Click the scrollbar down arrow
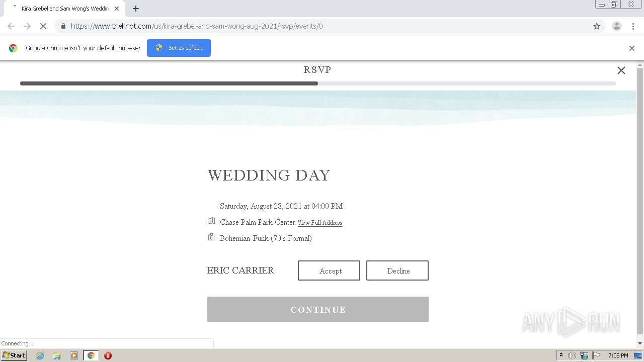 click(640, 343)
